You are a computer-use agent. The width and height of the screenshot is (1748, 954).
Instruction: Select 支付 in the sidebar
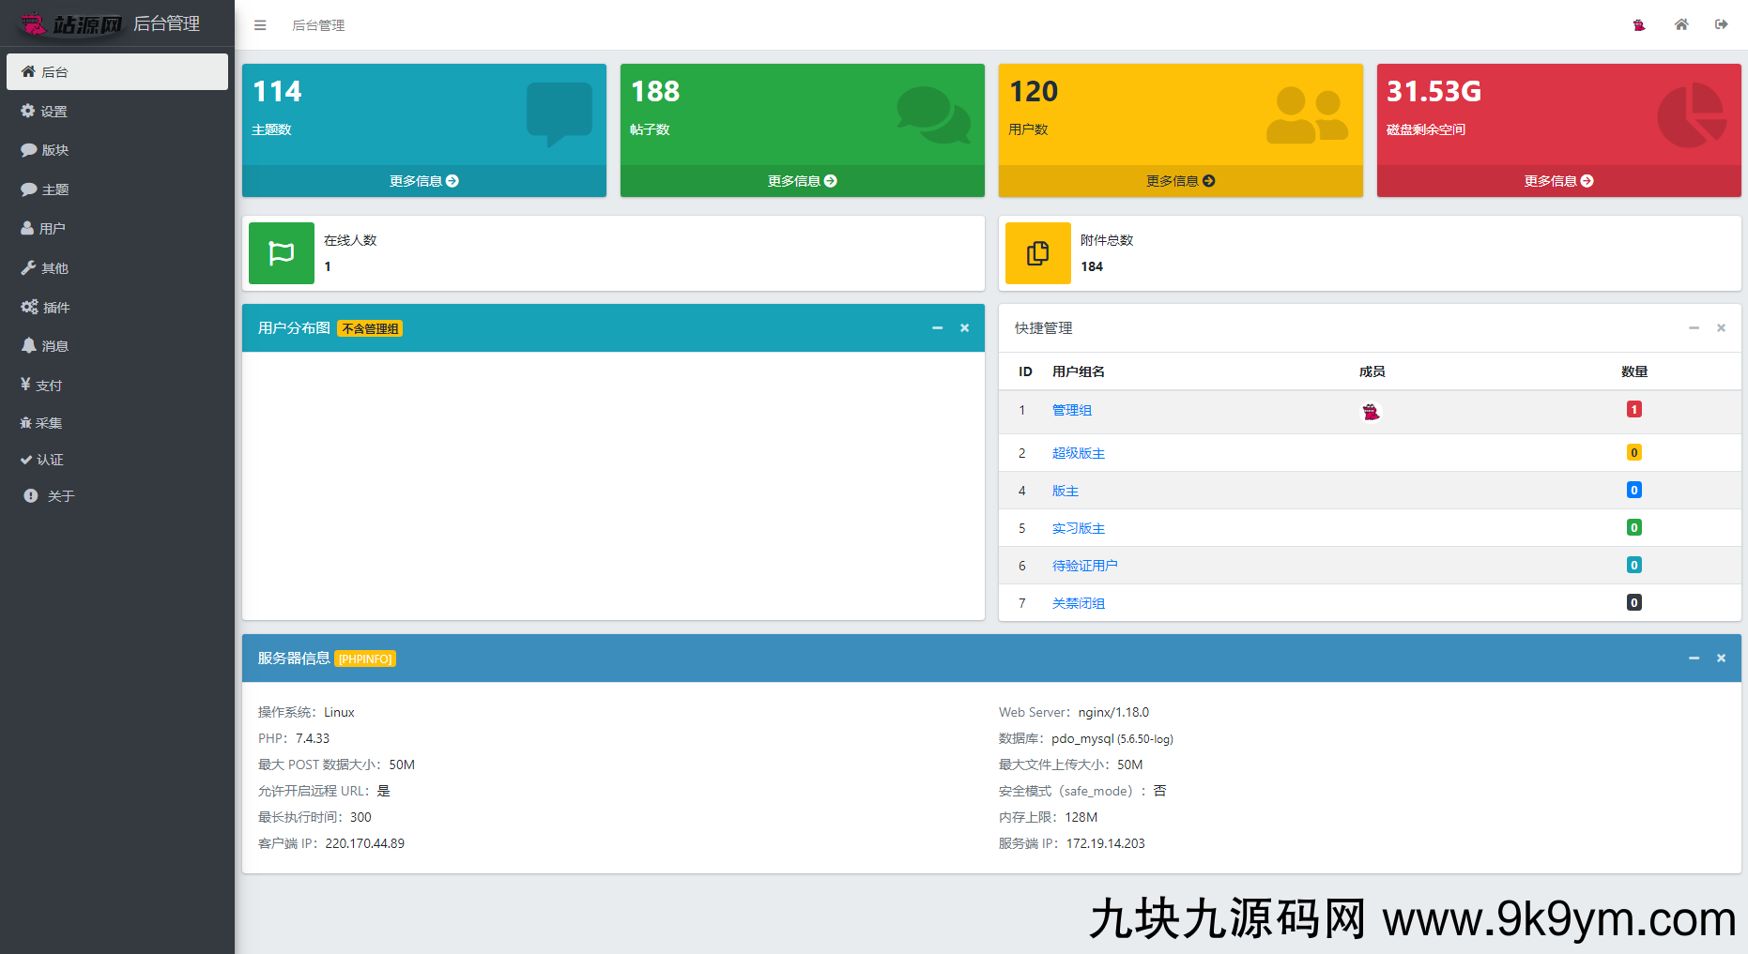click(x=48, y=386)
